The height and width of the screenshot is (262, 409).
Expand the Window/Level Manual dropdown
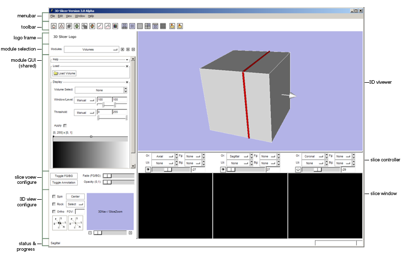85,101
